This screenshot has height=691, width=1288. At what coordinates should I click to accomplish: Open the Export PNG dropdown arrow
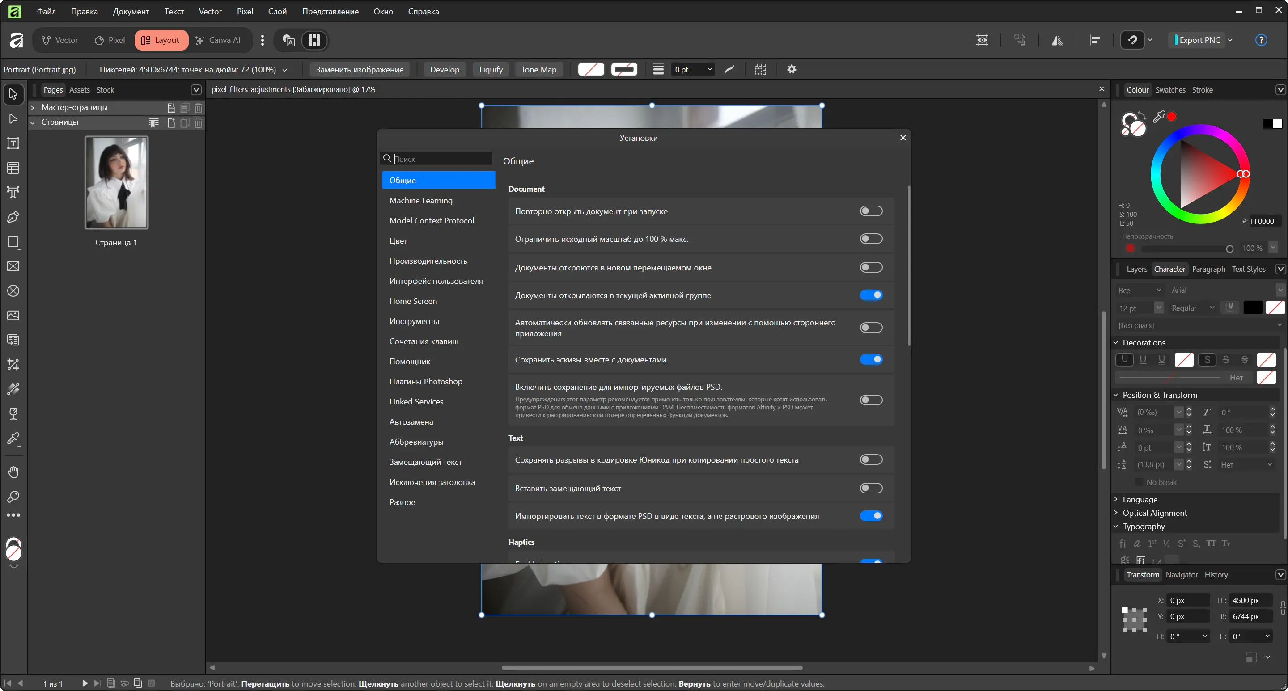point(1230,41)
